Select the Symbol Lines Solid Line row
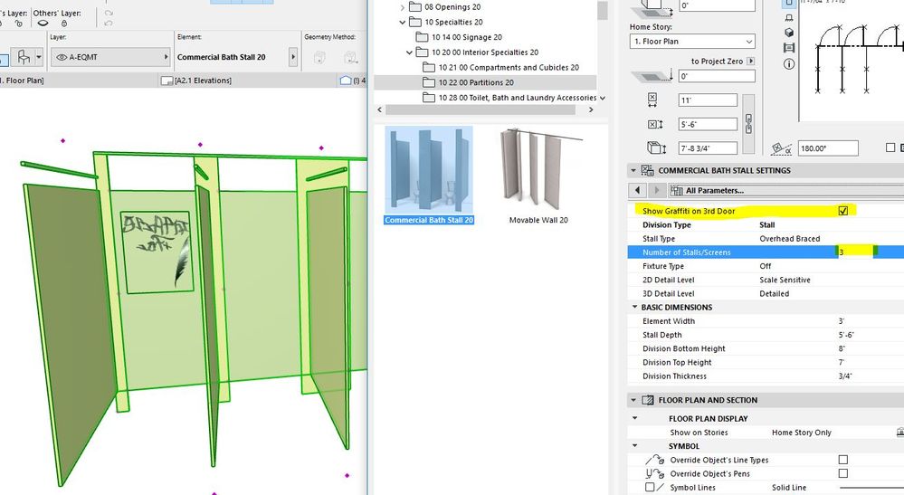Viewport: 904px width, 495px height. click(766, 488)
